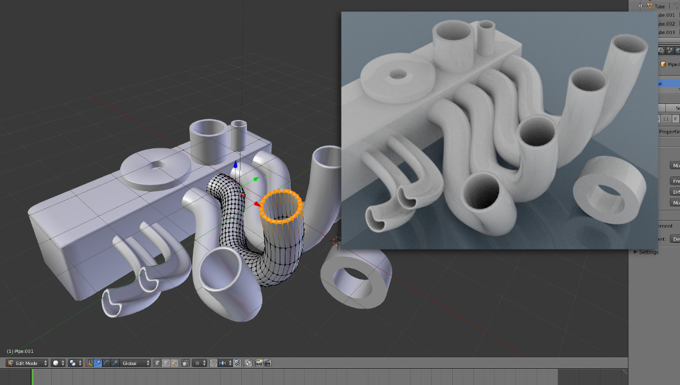
Task: Expand the Tube object in outliner
Action: tap(640, 6)
